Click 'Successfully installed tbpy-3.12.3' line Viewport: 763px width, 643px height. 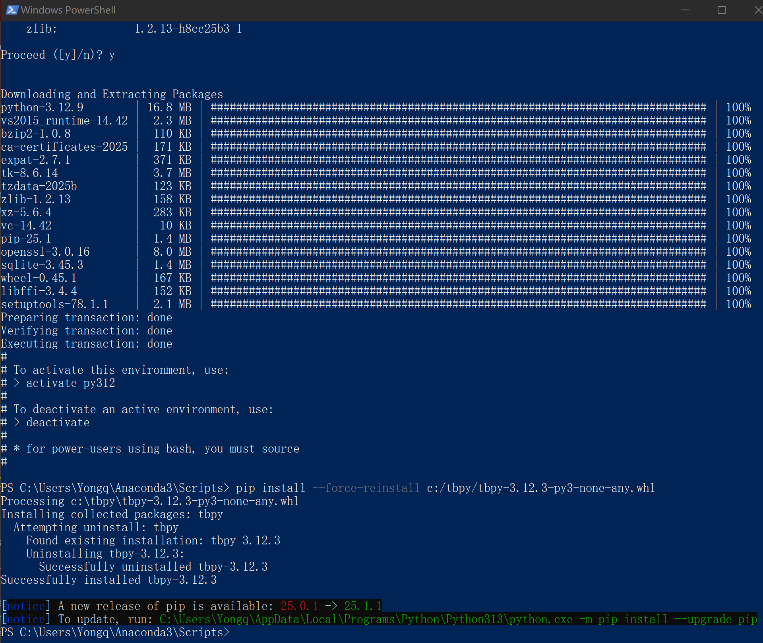coord(109,580)
